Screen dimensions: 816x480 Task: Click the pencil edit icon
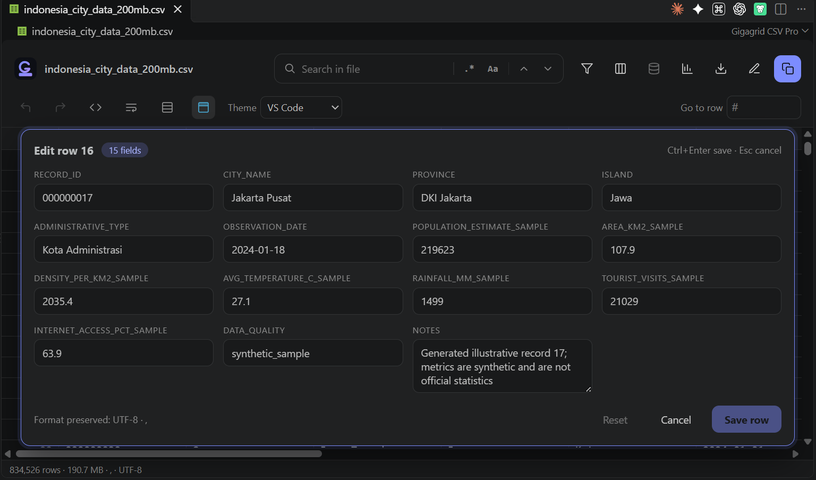[754, 69]
